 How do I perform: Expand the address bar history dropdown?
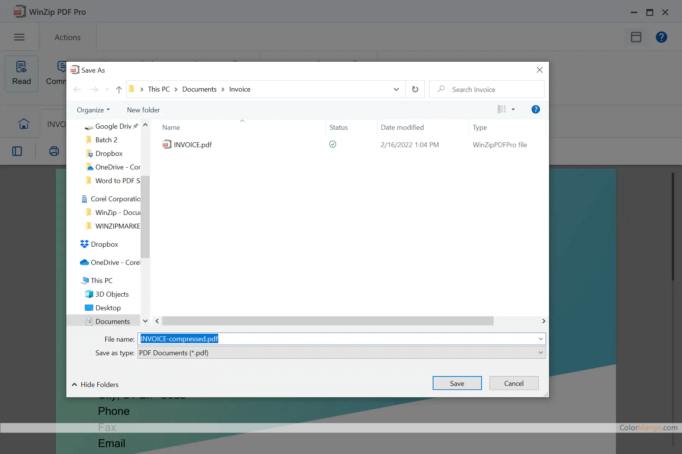click(x=396, y=89)
